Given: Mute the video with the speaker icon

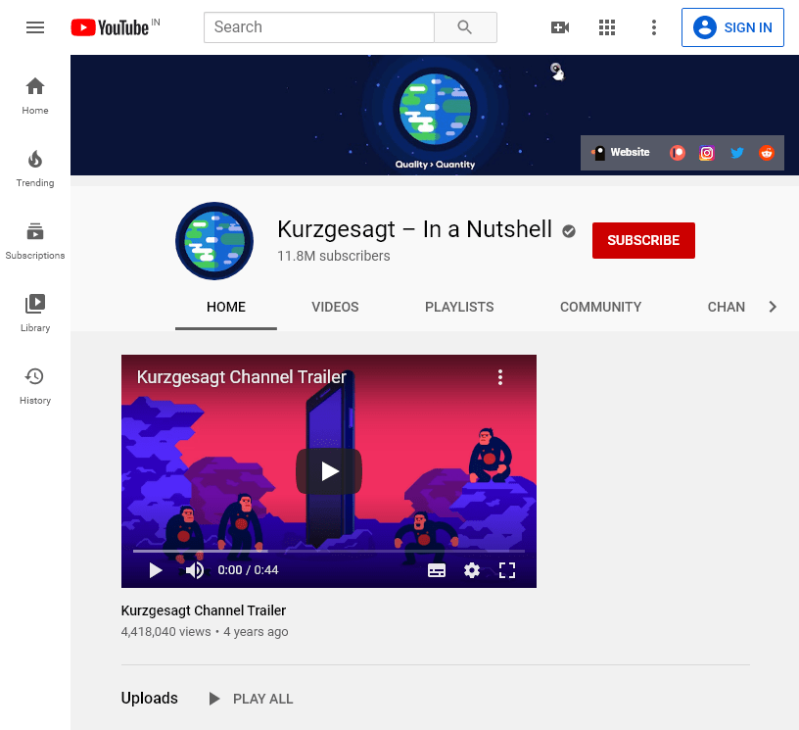Looking at the screenshot, I should coord(194,570).
